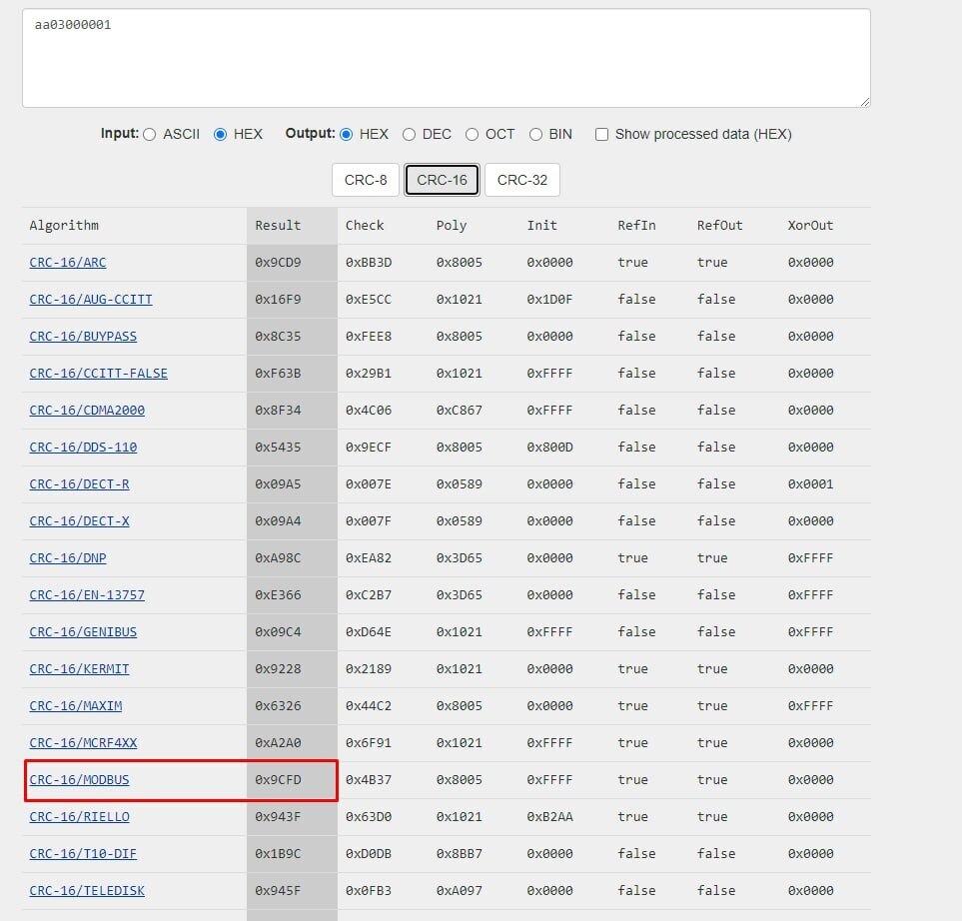Click the ARC result 0x9CD9
Screen dimensions: 962x921
tap(278, 263)
